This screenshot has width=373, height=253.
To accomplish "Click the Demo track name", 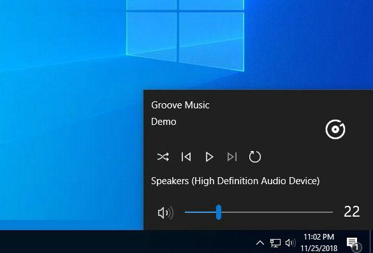I will (x=164, y=122).
